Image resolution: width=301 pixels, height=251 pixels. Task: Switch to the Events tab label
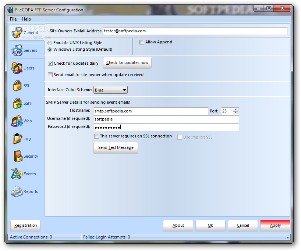(29, 174)
